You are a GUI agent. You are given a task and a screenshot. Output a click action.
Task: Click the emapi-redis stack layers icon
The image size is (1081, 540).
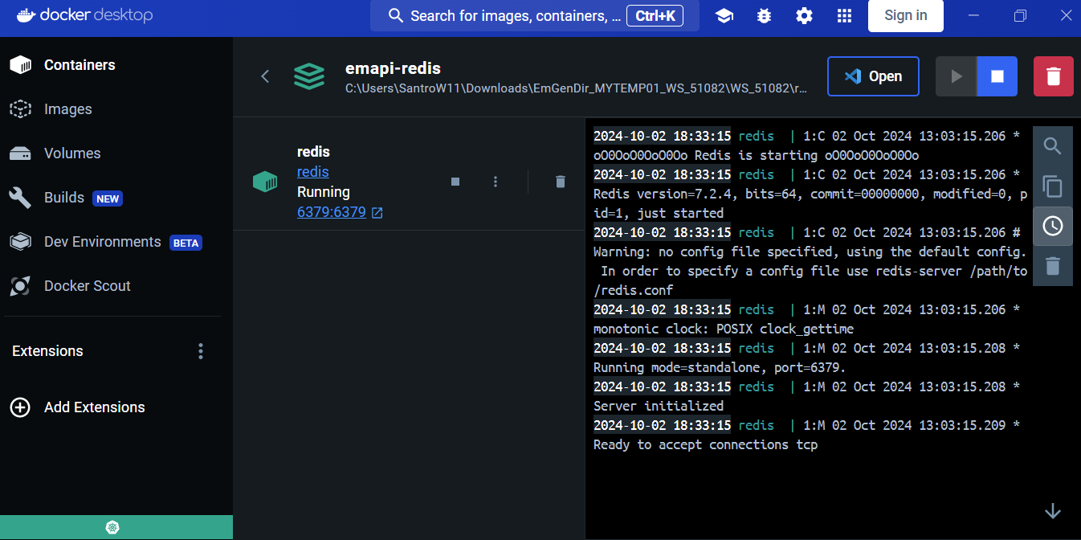coord(309,76)
